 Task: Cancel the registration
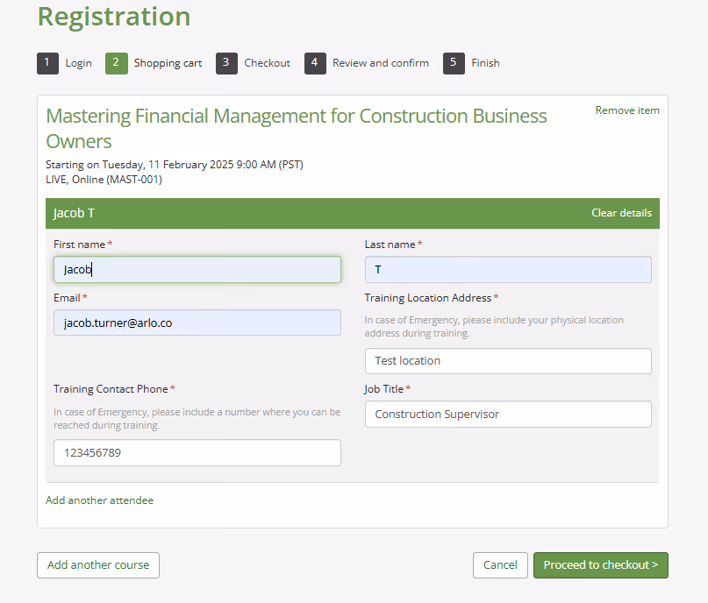(500, 565)
